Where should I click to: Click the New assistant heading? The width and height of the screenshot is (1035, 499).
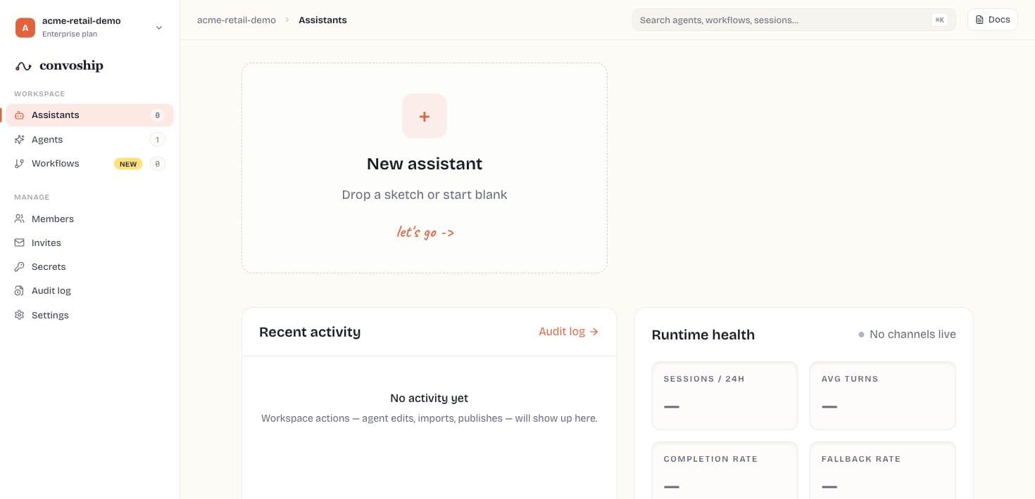(x=425, y=164)
